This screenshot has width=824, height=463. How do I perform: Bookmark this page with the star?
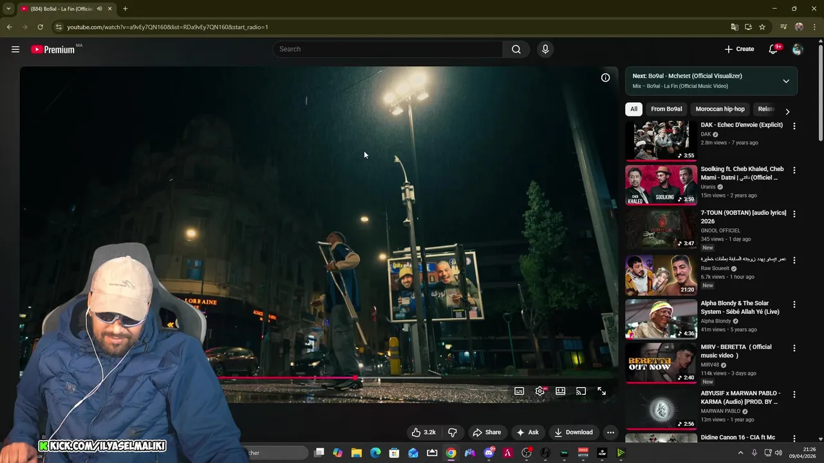762,27
